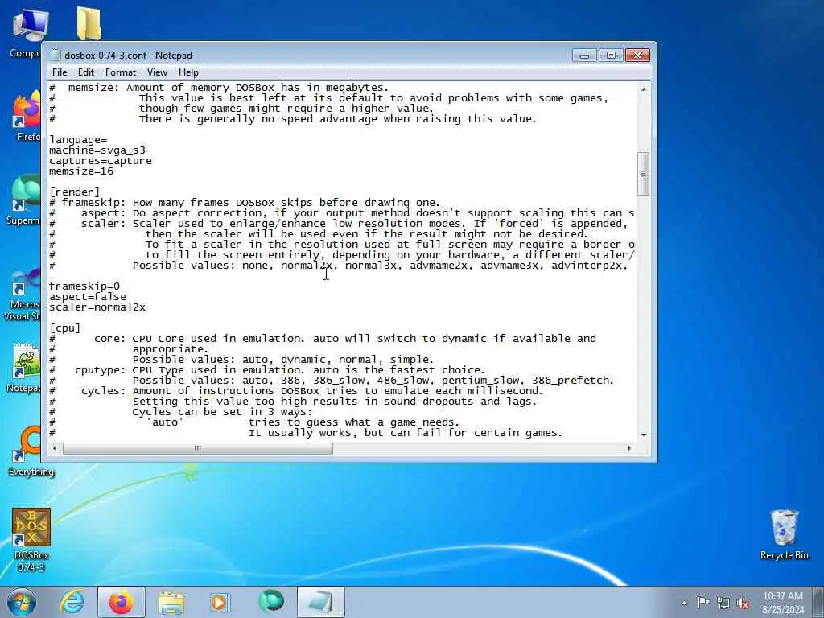Close the Notepad window
Image resolution: width=824 pixels, height=618 pixels.
click(637, 56)
